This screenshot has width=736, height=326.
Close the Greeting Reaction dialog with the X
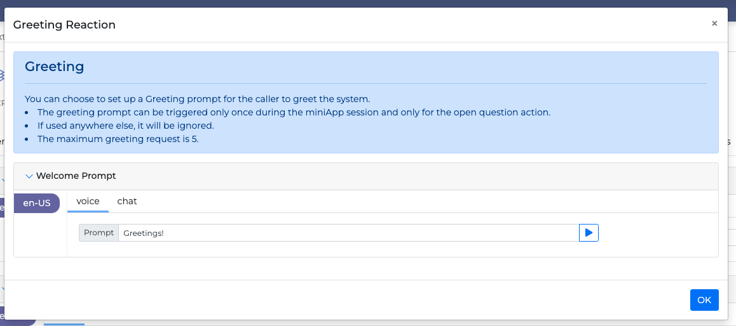point(714,23)
